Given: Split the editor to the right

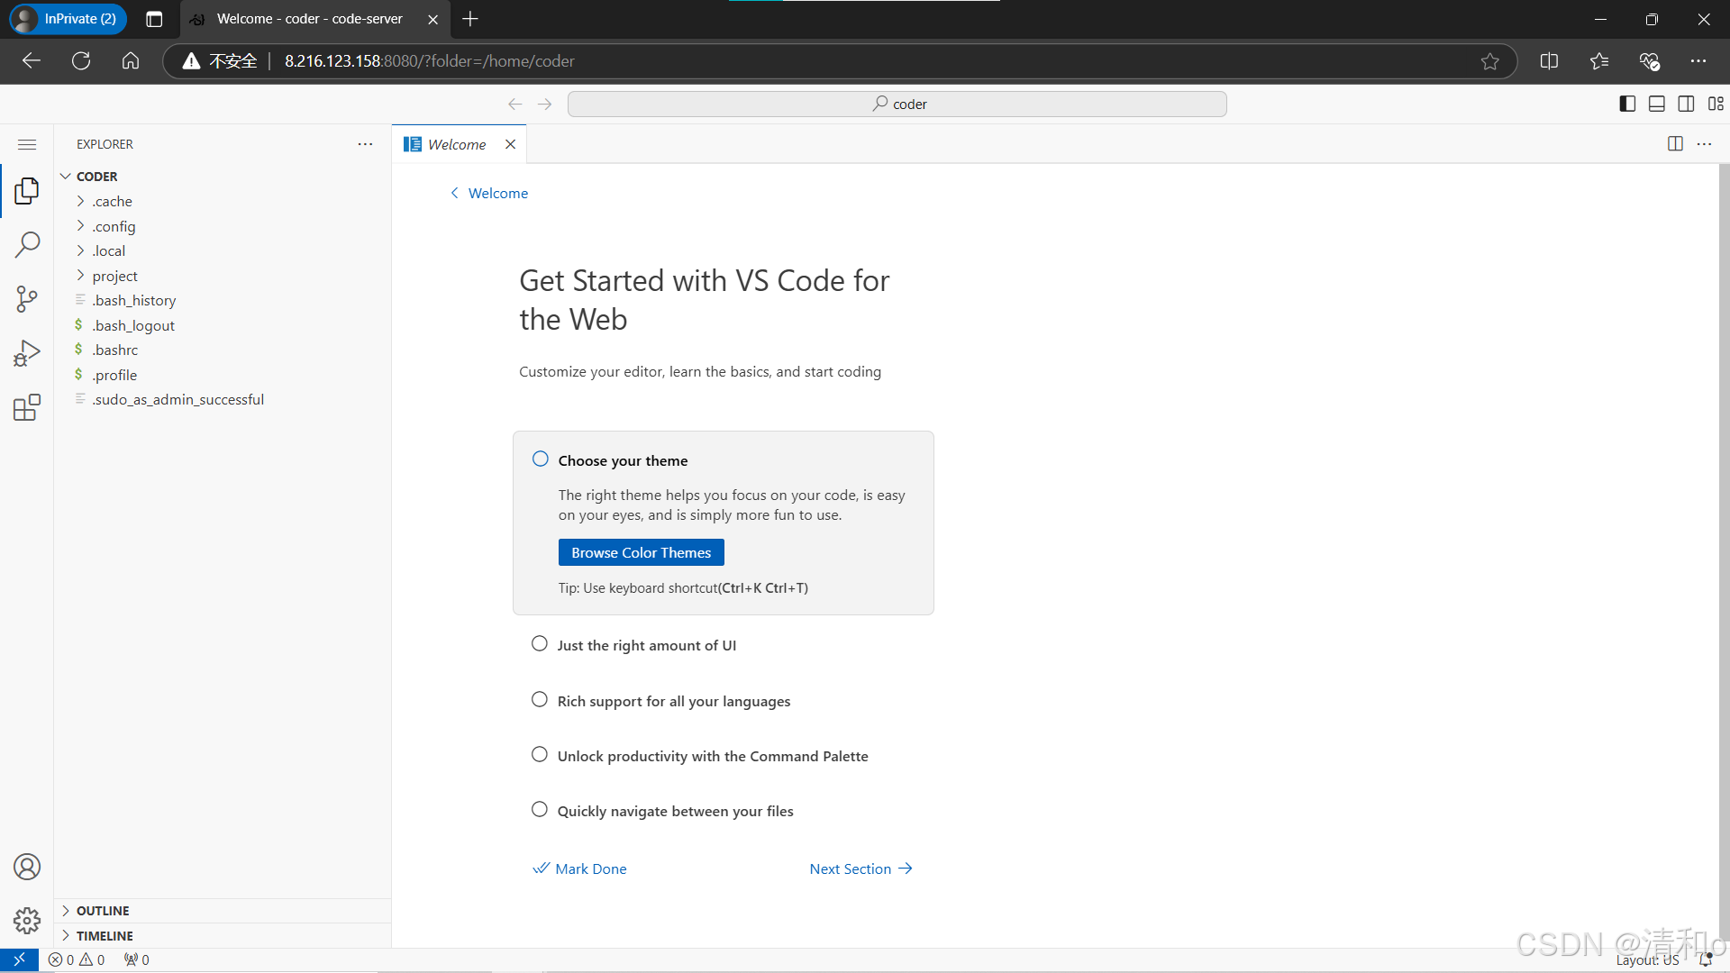Looking at the screenshot, I should pyautogui.click(x=1675, y=144).
